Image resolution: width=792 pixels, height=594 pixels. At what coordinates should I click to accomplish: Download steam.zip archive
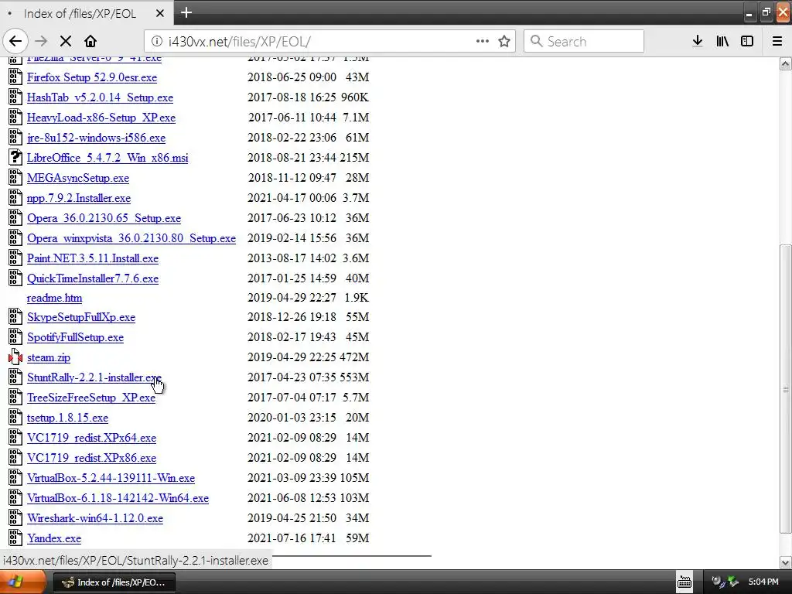pos(49,357)
